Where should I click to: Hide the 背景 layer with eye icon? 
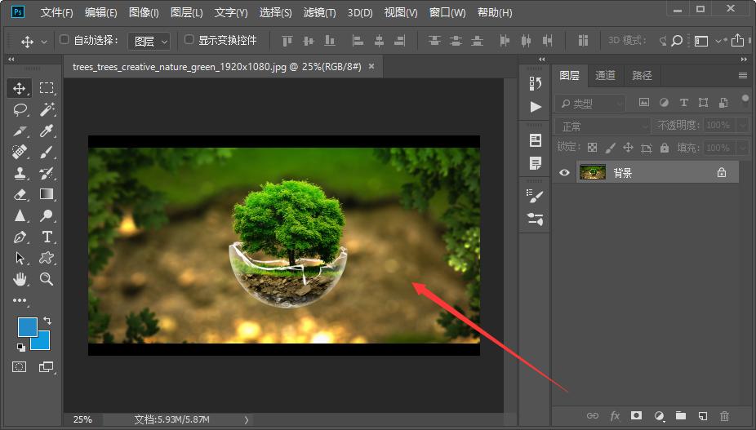point(564,172)
